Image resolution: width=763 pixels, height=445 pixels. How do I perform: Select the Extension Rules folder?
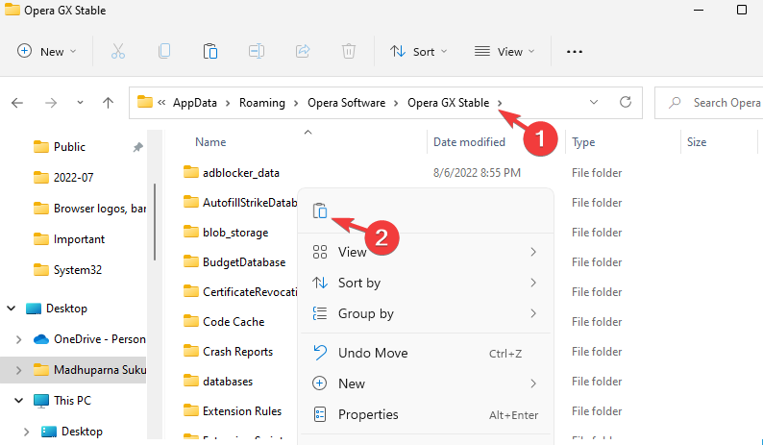(242, 411)
